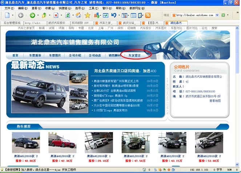Click the screen capture window icon
This screenshot has width=241, height=173.
pyautogui.click(x=105, y=15)
